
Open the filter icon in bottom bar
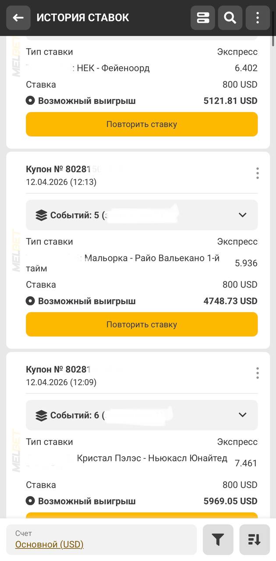click(218, 540)
